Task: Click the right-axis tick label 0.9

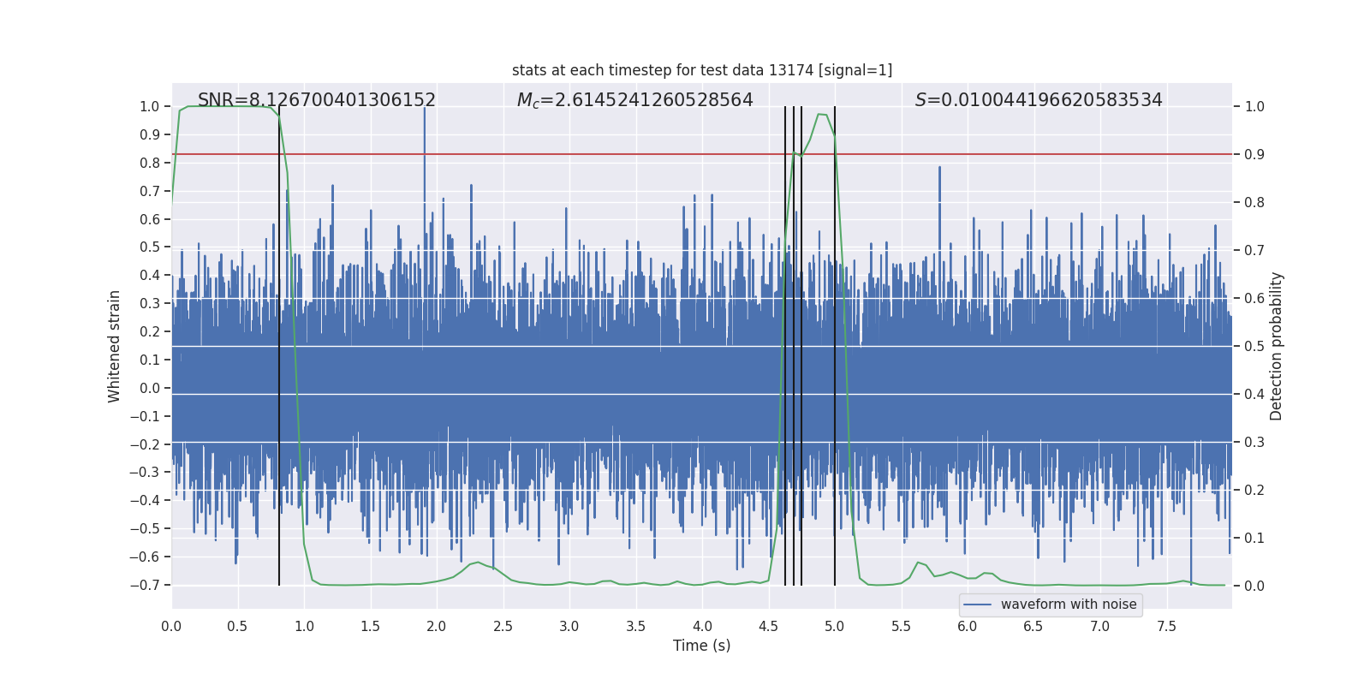Action: (x=1254, y=154)
